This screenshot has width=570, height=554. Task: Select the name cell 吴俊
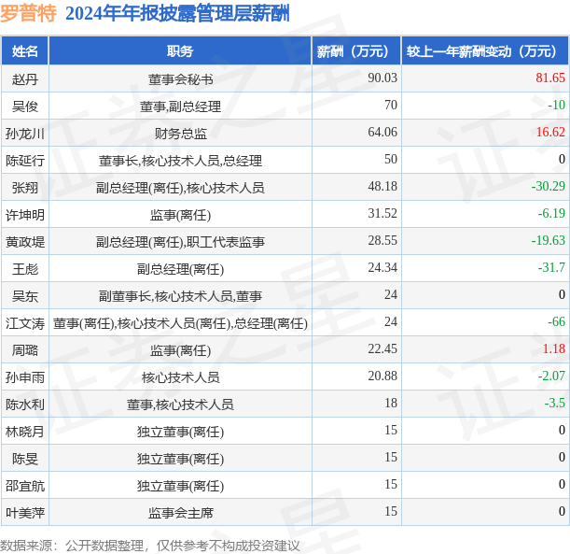tap(24, 106)
